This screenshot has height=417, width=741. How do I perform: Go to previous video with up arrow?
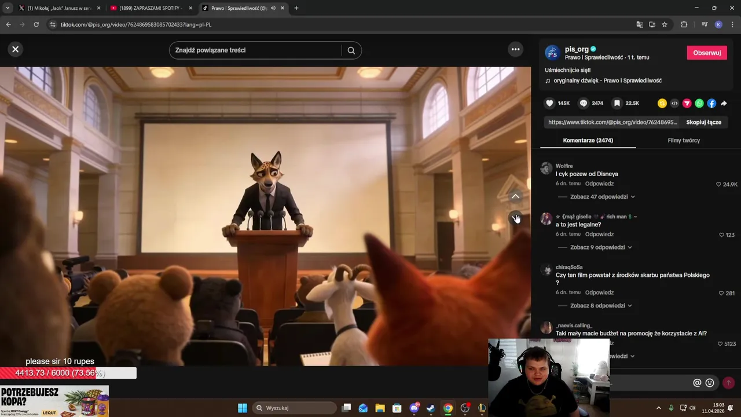point(515,196)
